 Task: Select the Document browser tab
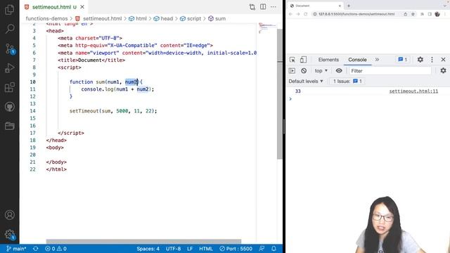click(x=315, y=6)
